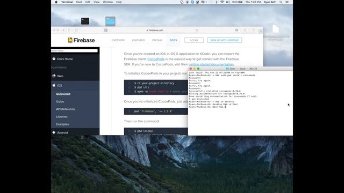This screenshot has width=344, height=193.
Task: Click Sign Up With Google button
Action: (x=225, y=40)
